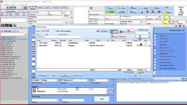Screen dimensions: 187x105
Task: Click the red question mark icon top right
Action: (x=183, y=26)
